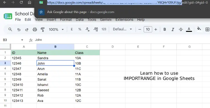The width and height of the screenshot is (210, 108).
Task: Click the select-all corner box
Action: coord(5,47)
